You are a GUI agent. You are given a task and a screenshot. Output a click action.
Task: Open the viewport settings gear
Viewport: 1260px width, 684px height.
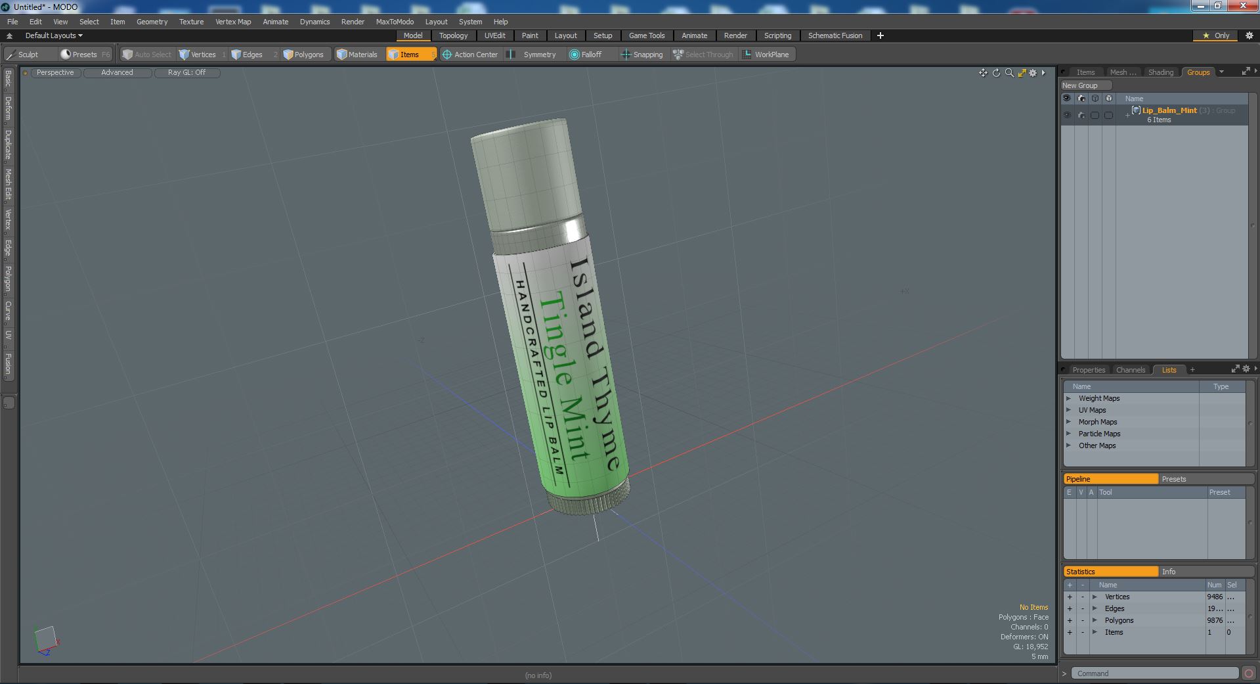click(1033, 73)
